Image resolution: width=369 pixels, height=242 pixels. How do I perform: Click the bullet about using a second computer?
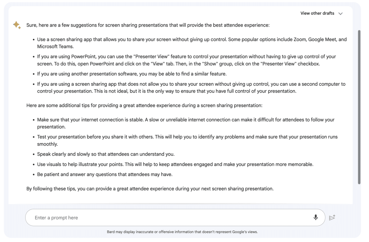click(191, 88)
